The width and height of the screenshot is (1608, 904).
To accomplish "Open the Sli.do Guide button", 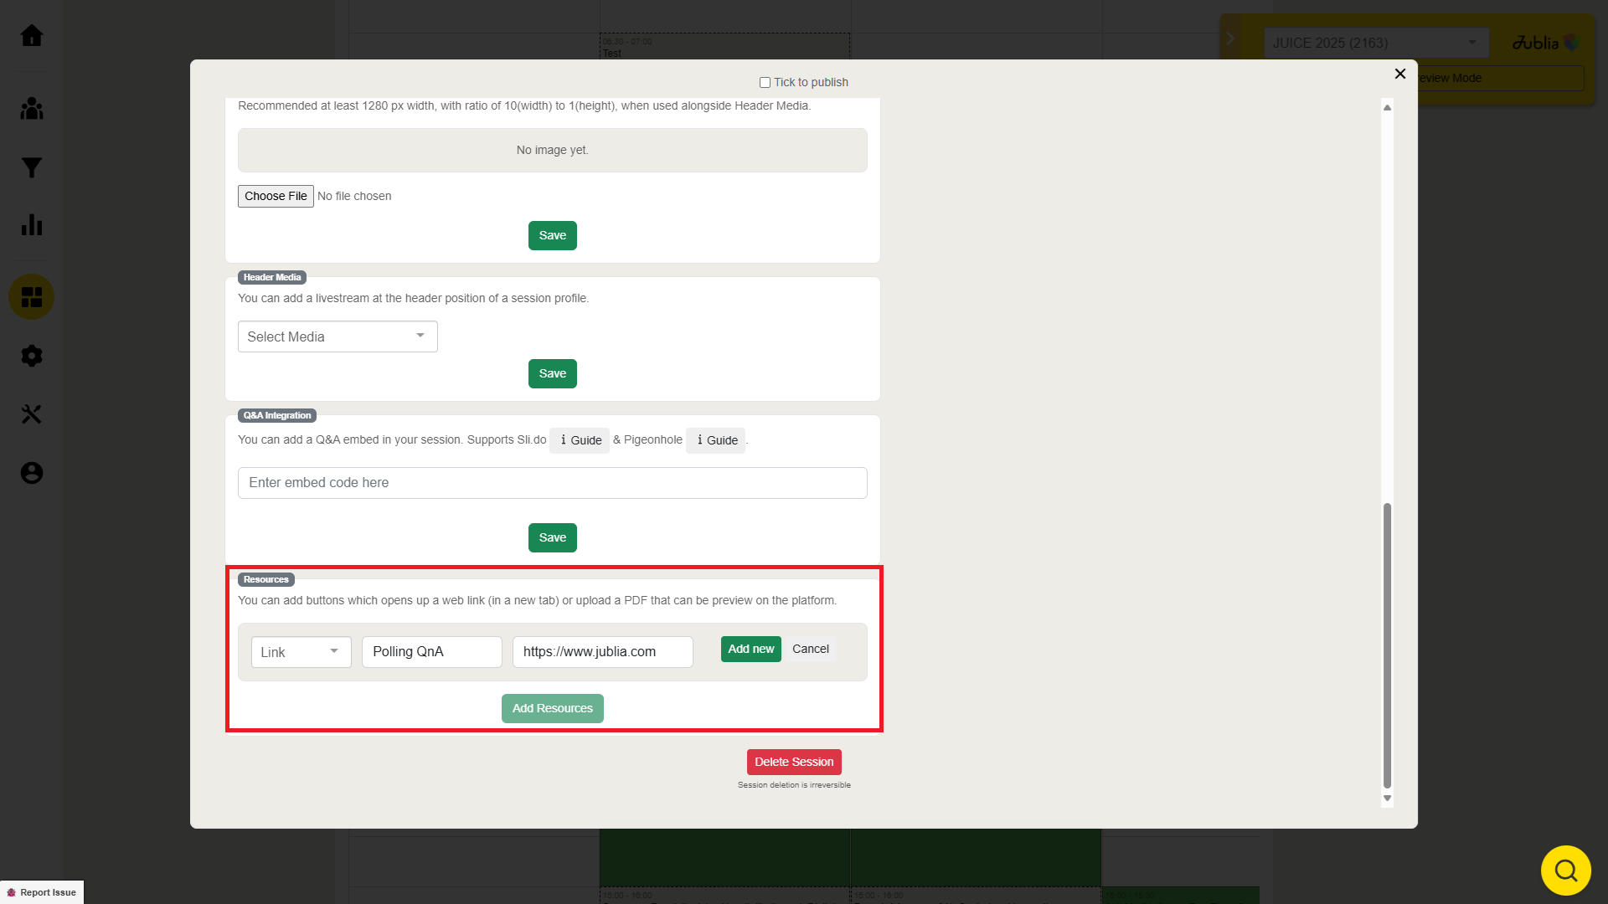I will (580, 440).
